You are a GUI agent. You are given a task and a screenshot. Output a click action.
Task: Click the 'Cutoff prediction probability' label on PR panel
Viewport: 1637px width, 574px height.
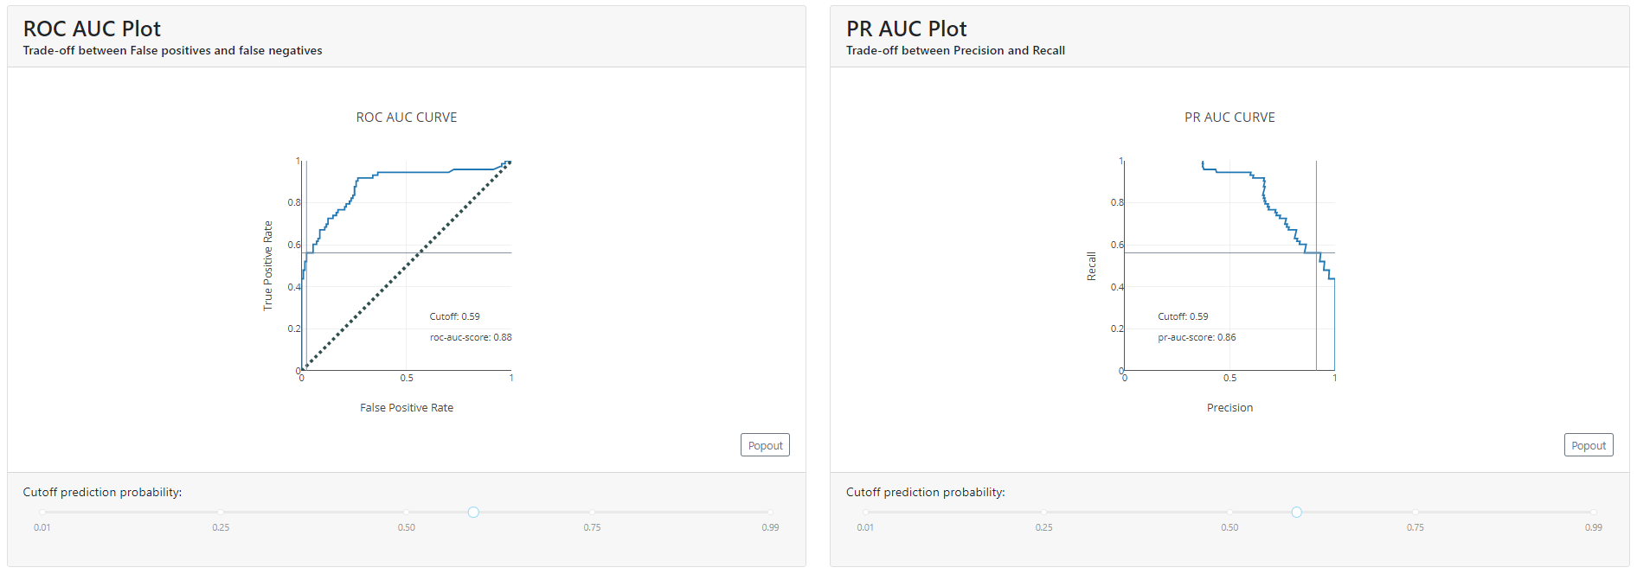[x=925, y=492]
